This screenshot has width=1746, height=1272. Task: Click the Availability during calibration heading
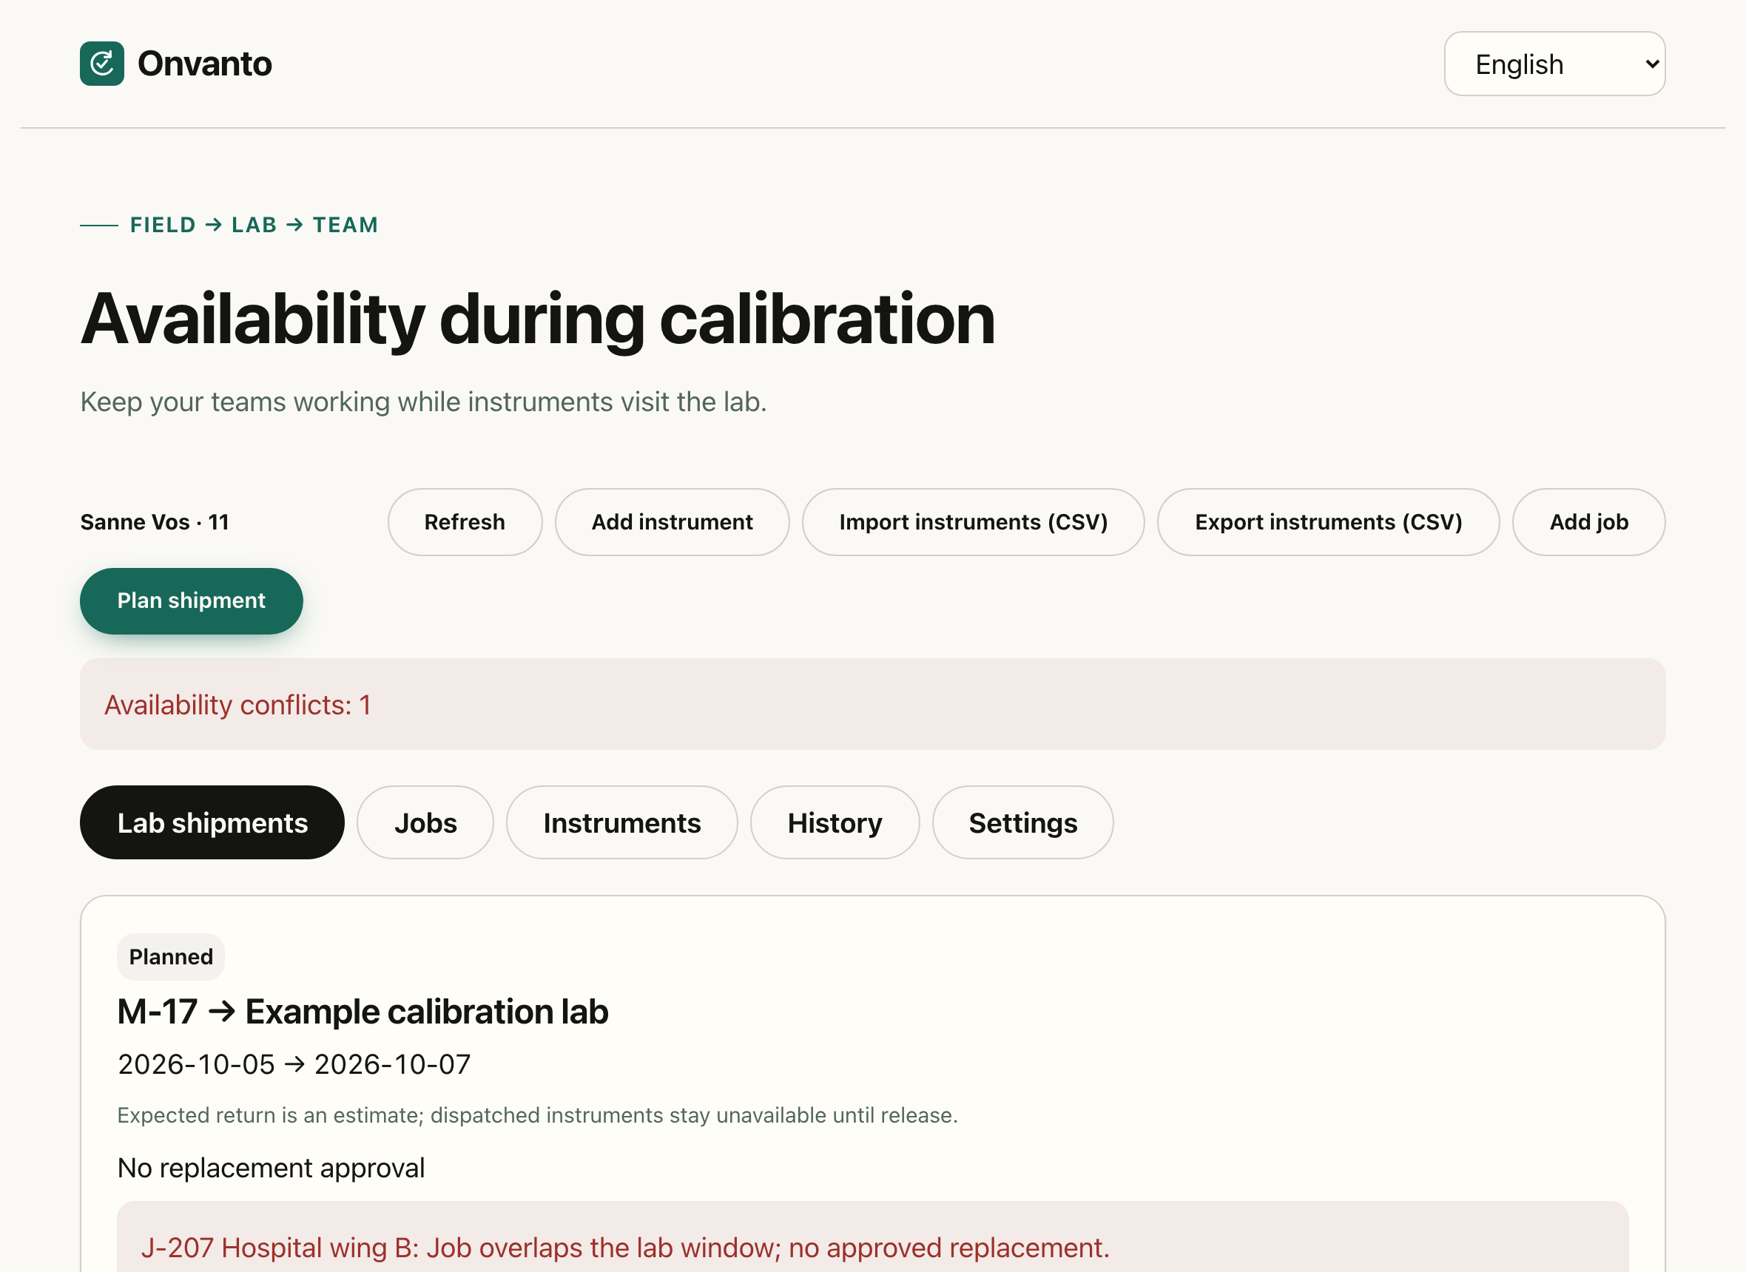coord(538,320)
